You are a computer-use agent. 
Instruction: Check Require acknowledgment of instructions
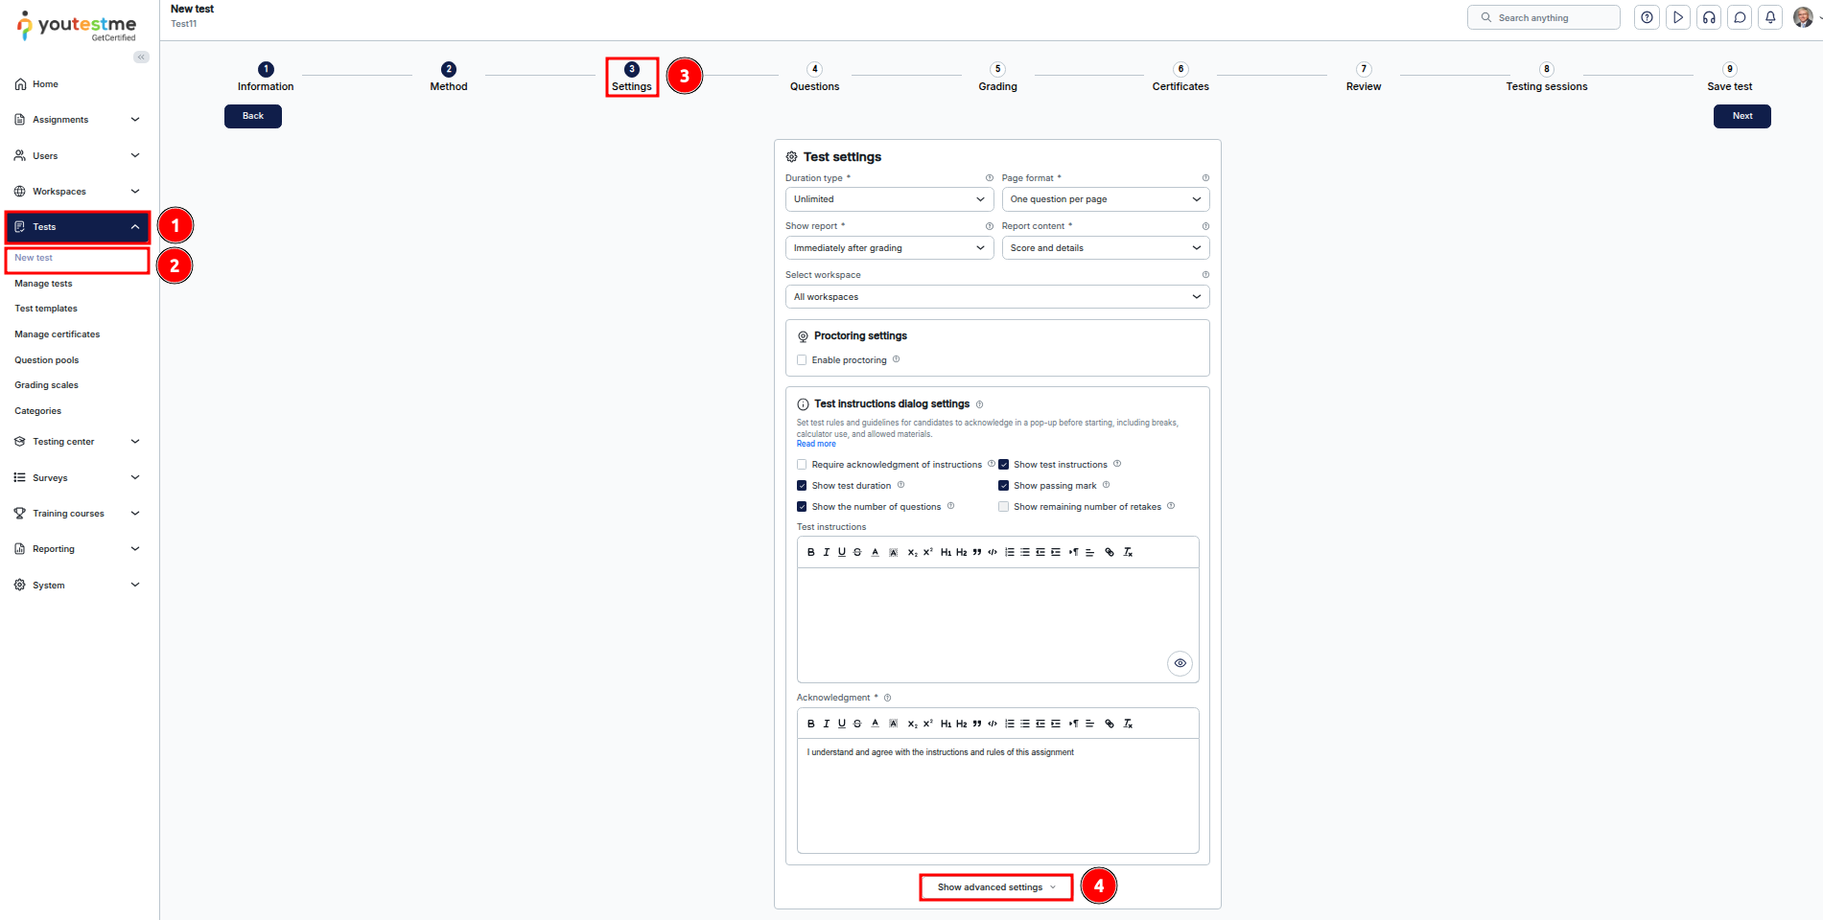click(802, 465)
